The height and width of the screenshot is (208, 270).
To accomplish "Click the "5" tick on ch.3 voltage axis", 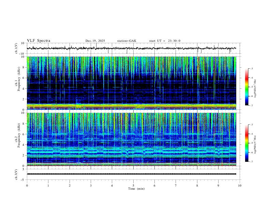I will pyautogui.click(x=24, y=169).
